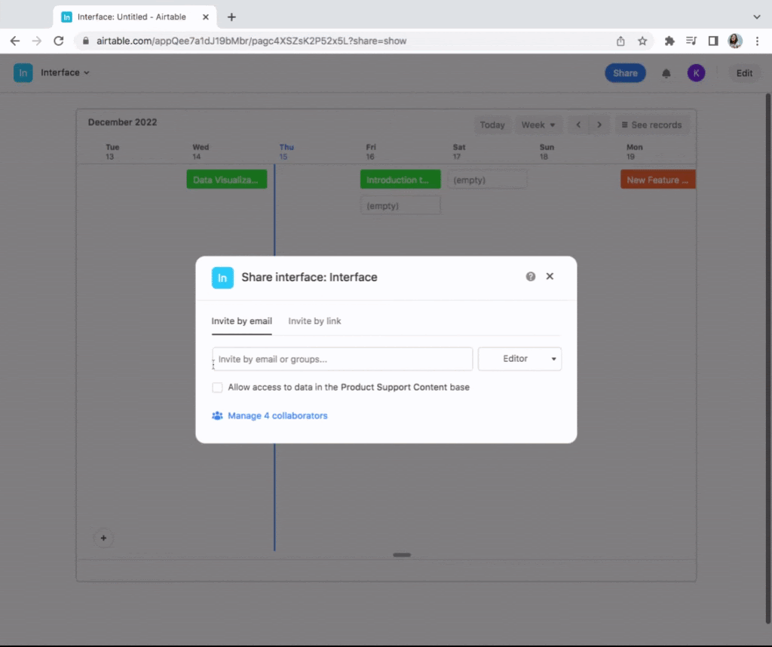Viewport: 772px width, 647px height.
Task: Open Manage 4 collaborators link
Action: [270, 415]
